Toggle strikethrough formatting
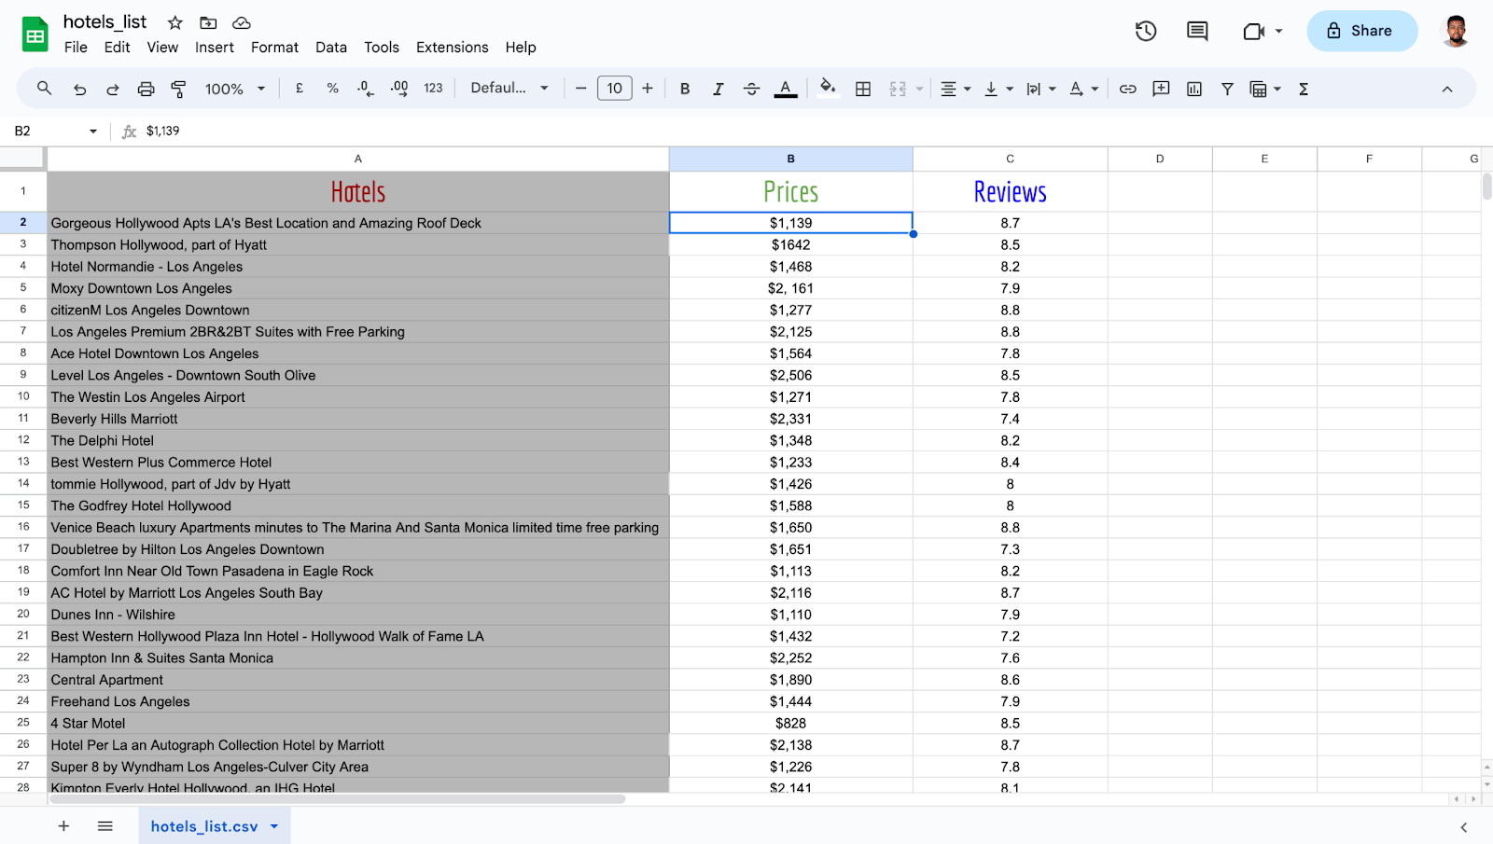Screen dimensions: 1493x844 pos(751,89)
